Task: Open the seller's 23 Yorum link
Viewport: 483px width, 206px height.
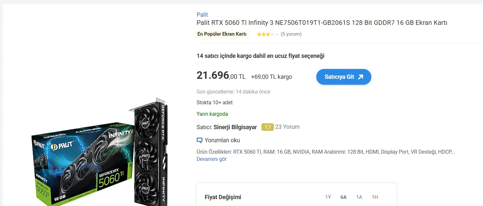Action: [287, 127]
